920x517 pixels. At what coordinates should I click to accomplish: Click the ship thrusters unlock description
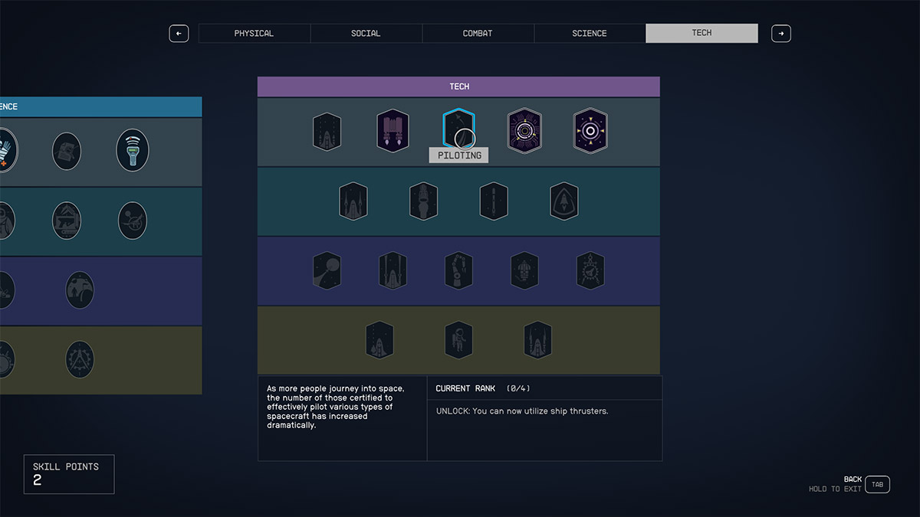point(522,411)
